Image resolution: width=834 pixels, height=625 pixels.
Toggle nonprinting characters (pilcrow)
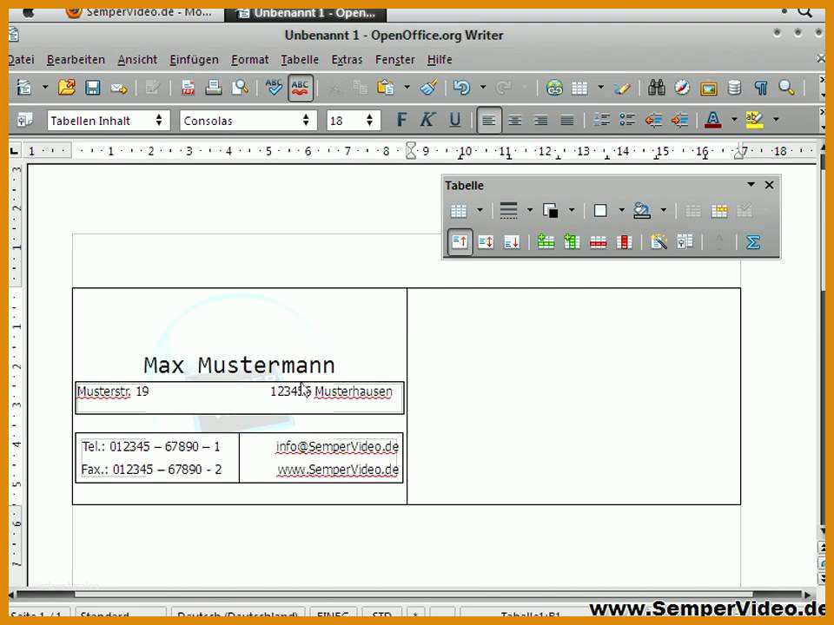click(761, 88)
